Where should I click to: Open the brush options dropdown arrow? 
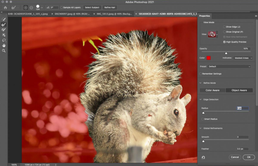pos(42,8)
